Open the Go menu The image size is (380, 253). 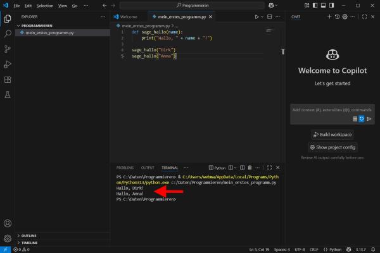[x=75, y=6]
